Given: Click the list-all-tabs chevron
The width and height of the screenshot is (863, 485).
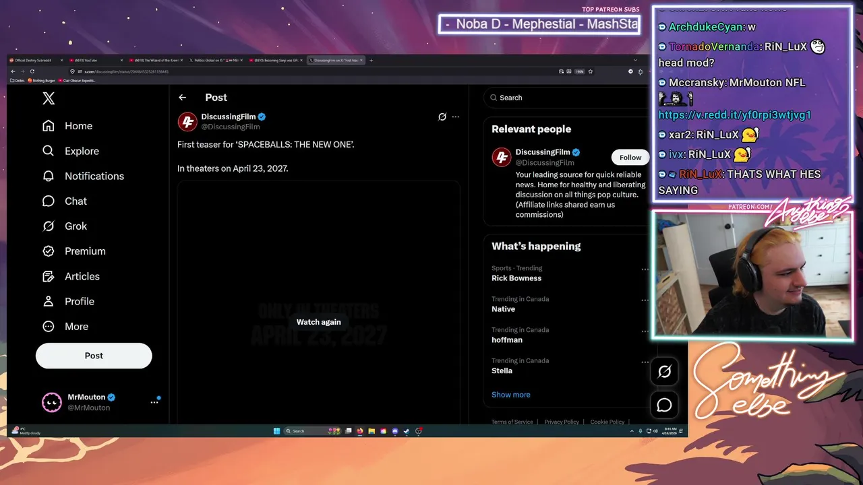Looking at the screenshot, I should tap(635, 61).
